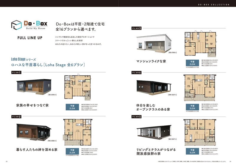Select the title "リビングとテラスがつながる 開放感抜群の家"

pyautogui.click(x=156, y=152)
